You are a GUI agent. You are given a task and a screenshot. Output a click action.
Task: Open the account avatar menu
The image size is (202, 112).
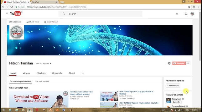192,14
